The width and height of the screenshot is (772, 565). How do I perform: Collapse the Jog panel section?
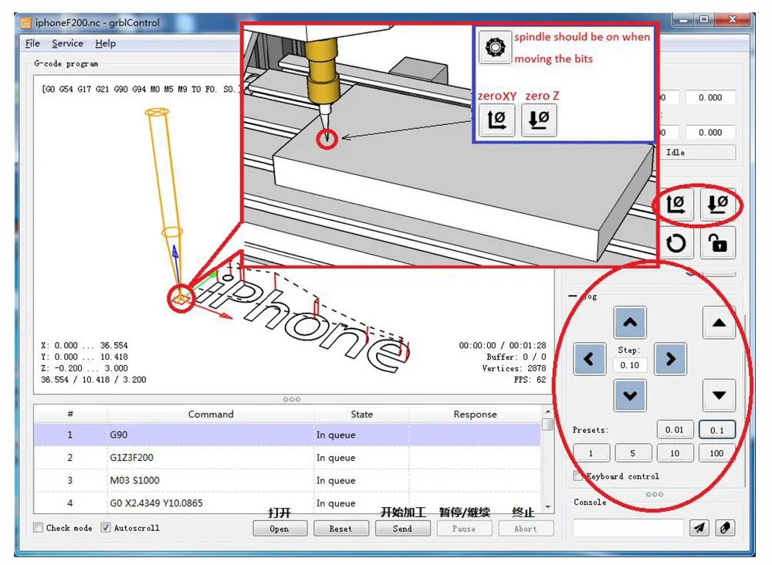coord(573,296)
